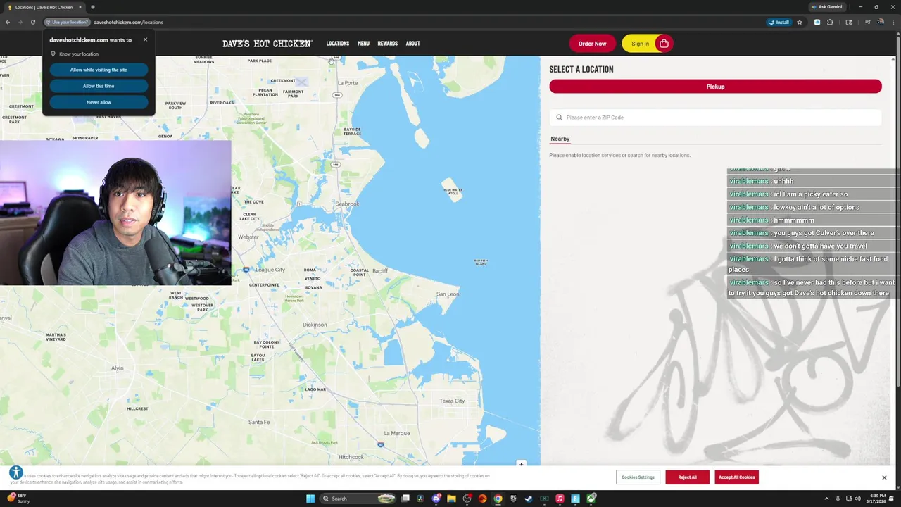Go back to the previous page
This screenshot has height=507, width=901.
coord(7,22)
